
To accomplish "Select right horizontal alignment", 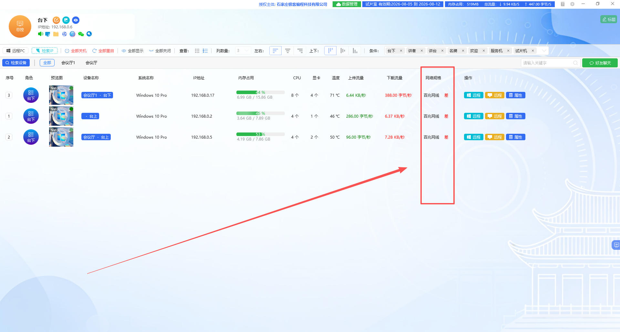I will point(300,51).
